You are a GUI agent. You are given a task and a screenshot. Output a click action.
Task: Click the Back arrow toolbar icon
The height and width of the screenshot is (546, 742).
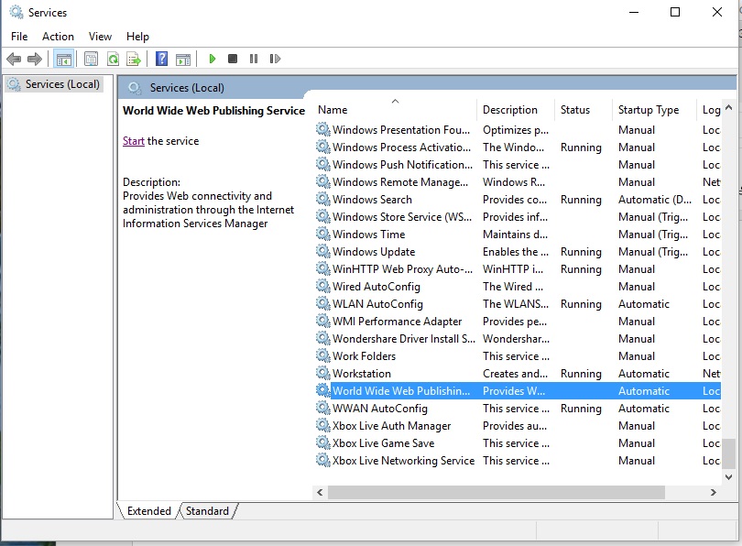pyautogui.click(x=14, y=60)
